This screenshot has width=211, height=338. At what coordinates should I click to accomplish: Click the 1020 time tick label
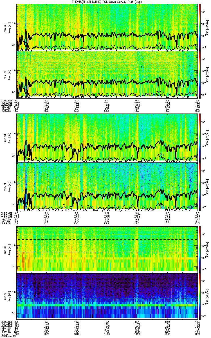pyautogui.click(x=47, y=334)
